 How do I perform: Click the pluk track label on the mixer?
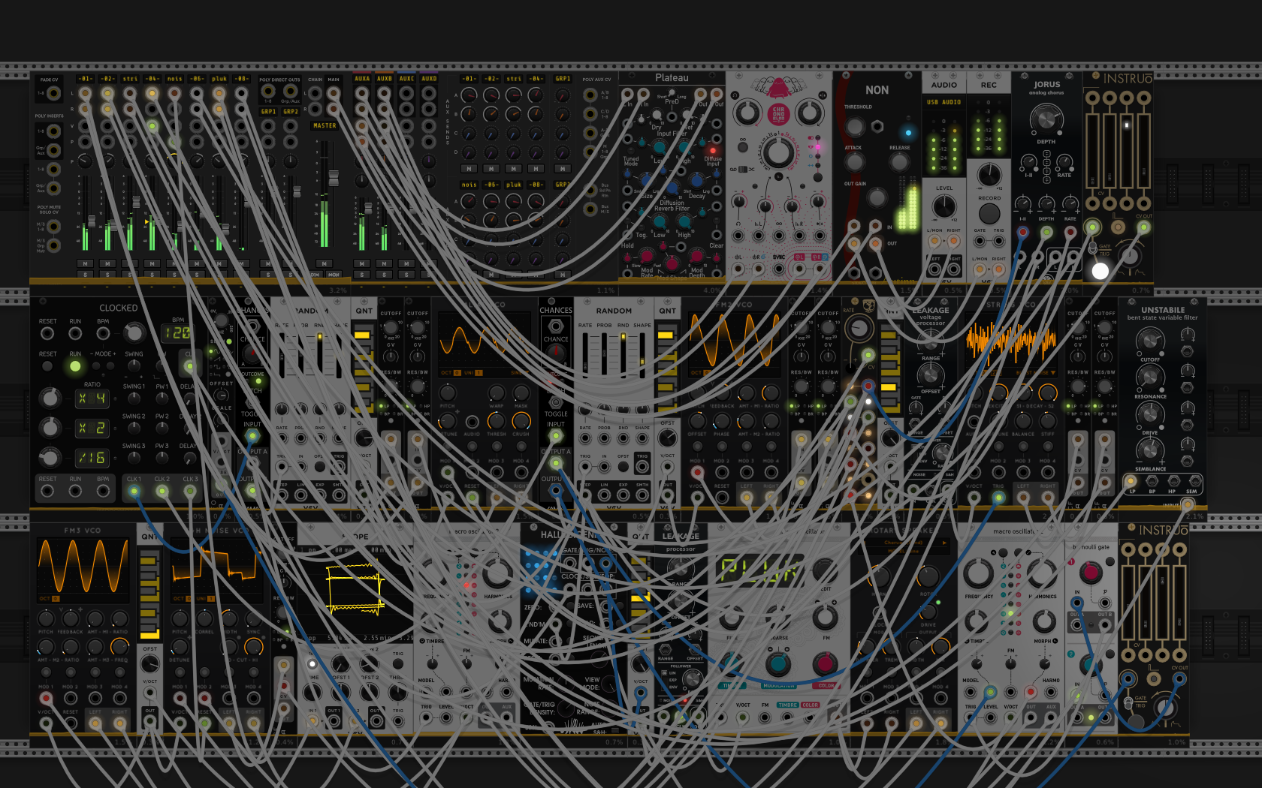tap(219, 78)
